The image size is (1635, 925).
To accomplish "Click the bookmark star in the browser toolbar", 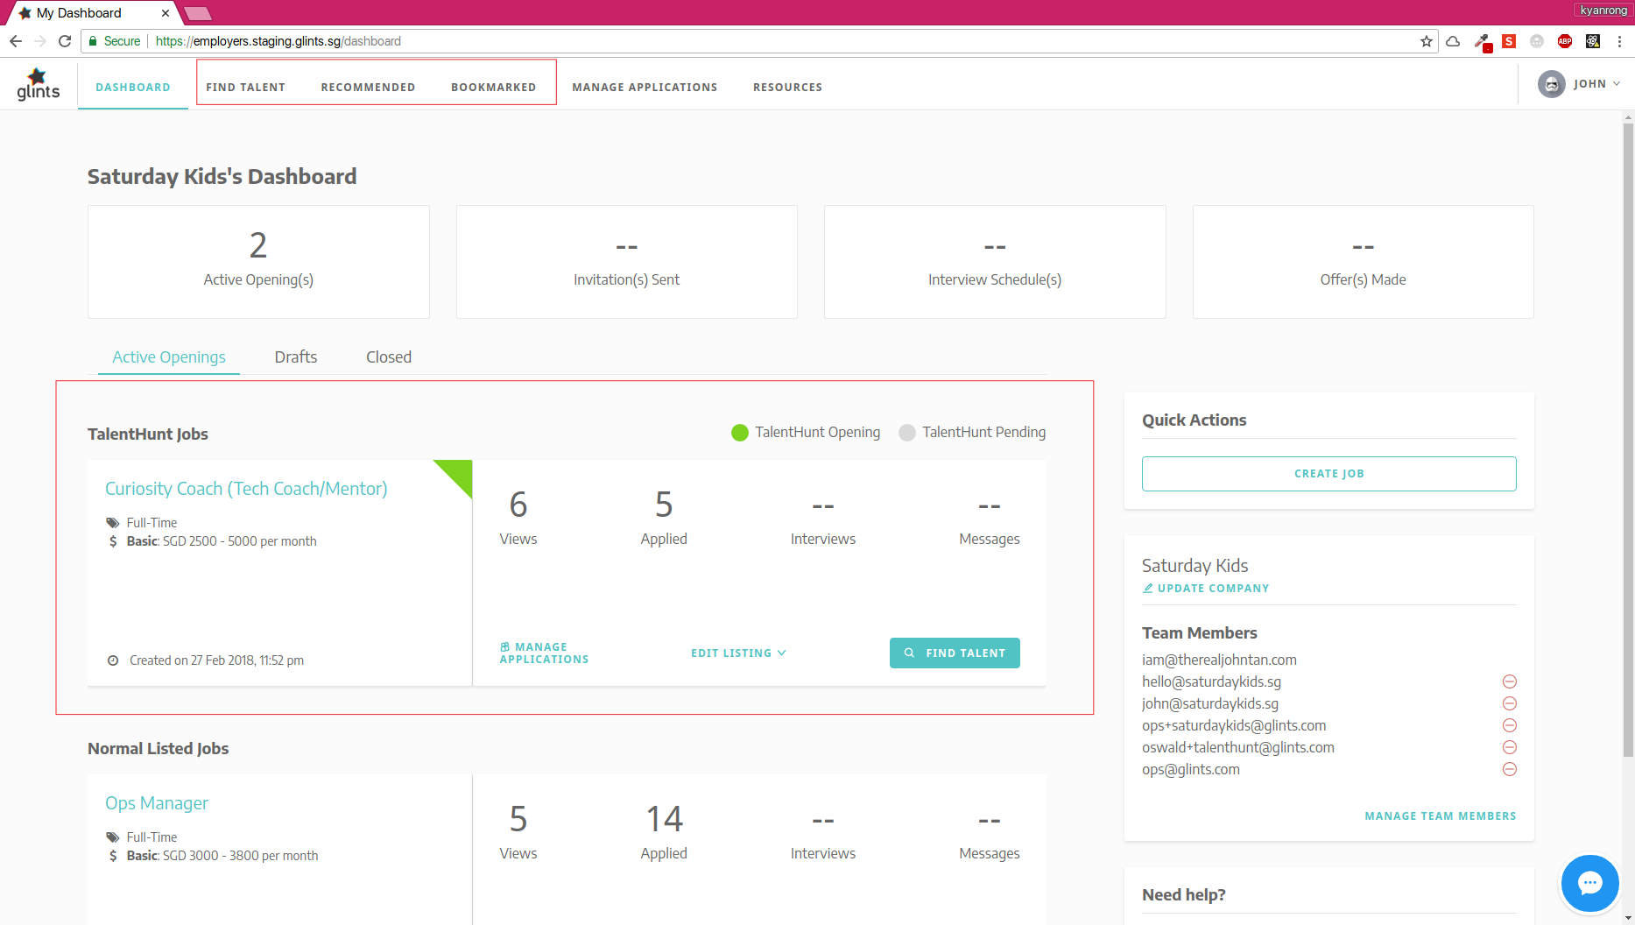I will 1426,41.
